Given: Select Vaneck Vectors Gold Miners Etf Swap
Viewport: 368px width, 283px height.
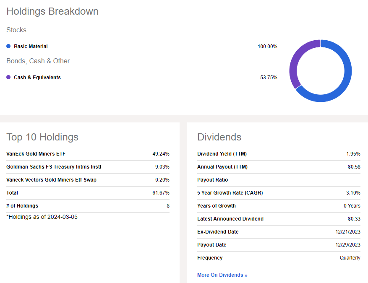Looking at the screenshot, I should pos(51,180).
